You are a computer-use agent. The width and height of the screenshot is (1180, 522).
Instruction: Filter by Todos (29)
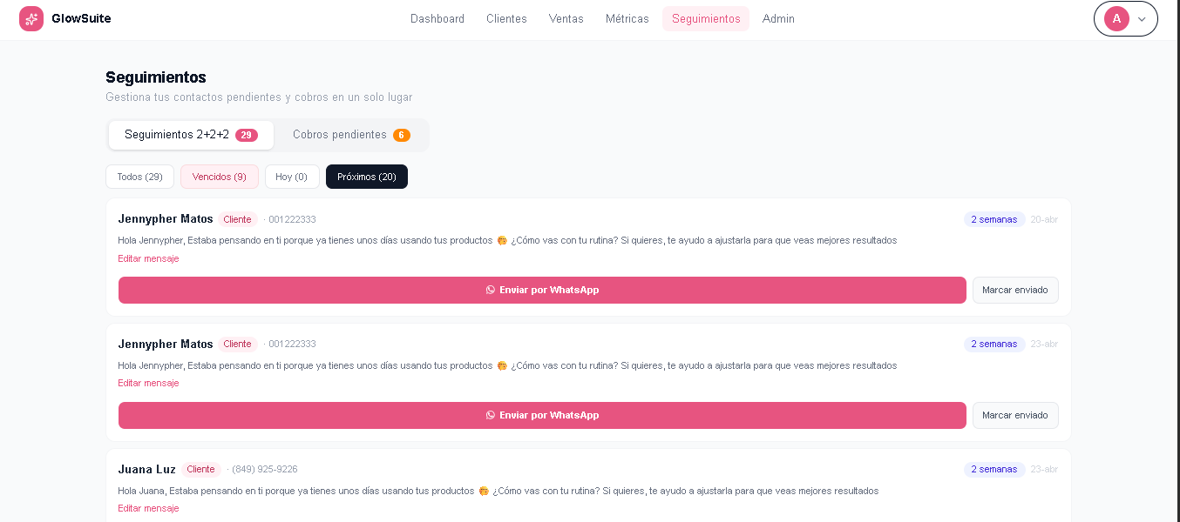coord(139,177)
